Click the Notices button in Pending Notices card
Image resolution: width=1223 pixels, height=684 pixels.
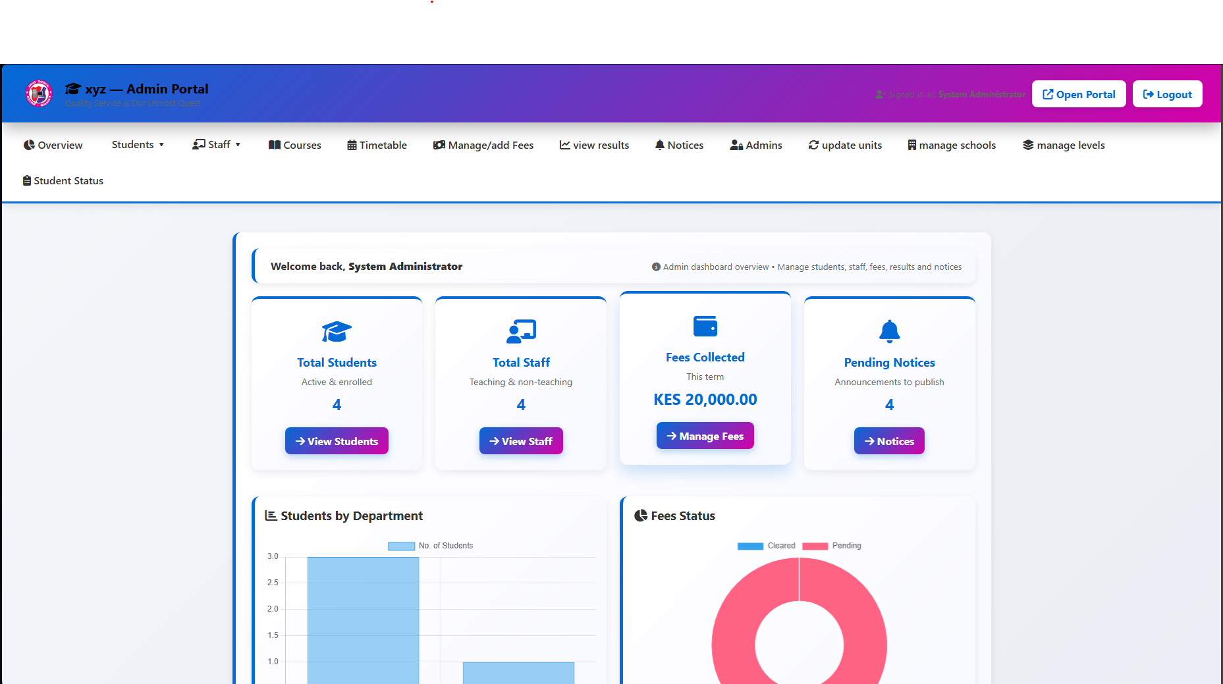coord(889,441)
